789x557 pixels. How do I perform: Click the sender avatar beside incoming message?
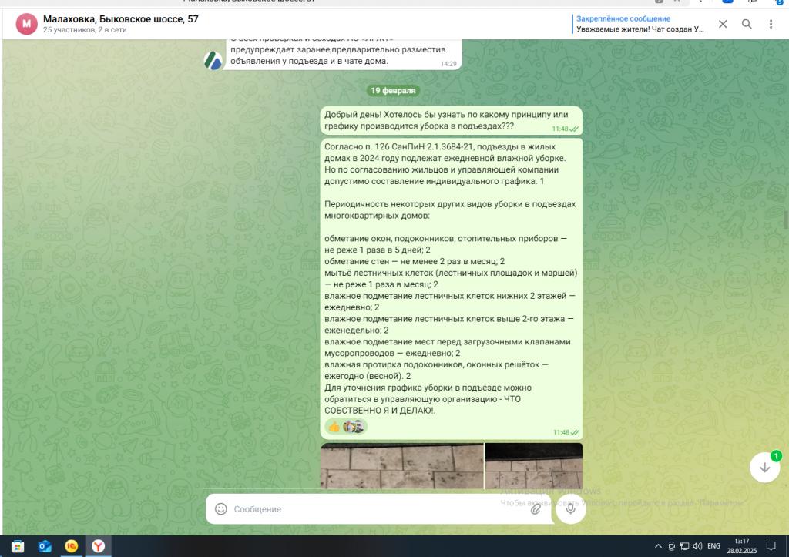pyautogui.click(x=213, y=60)
